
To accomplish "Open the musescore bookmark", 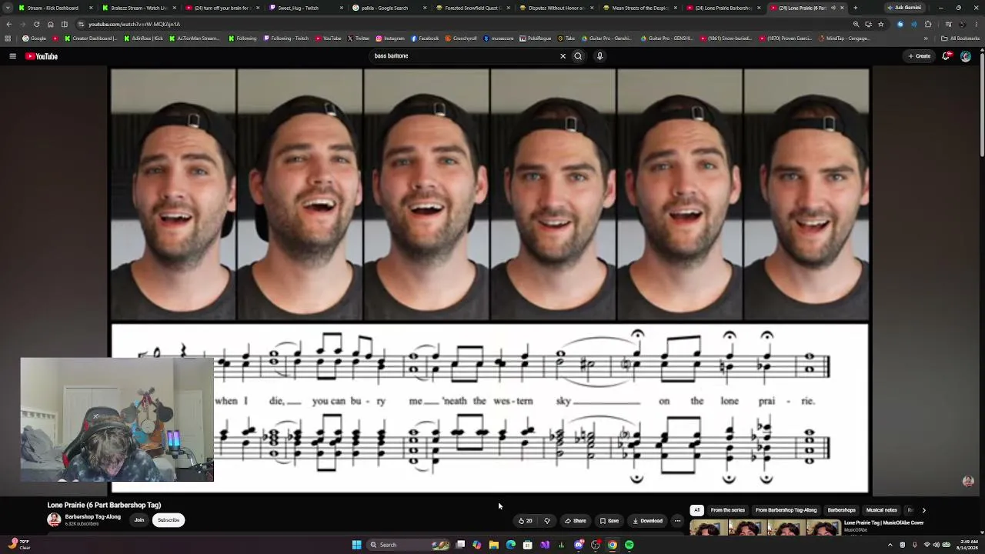I will tap(499, 38).
